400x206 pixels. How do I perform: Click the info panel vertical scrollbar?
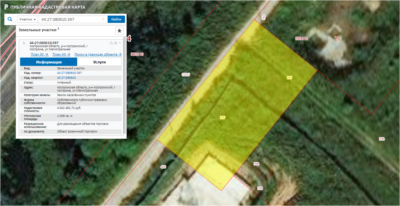click(125, 87)
